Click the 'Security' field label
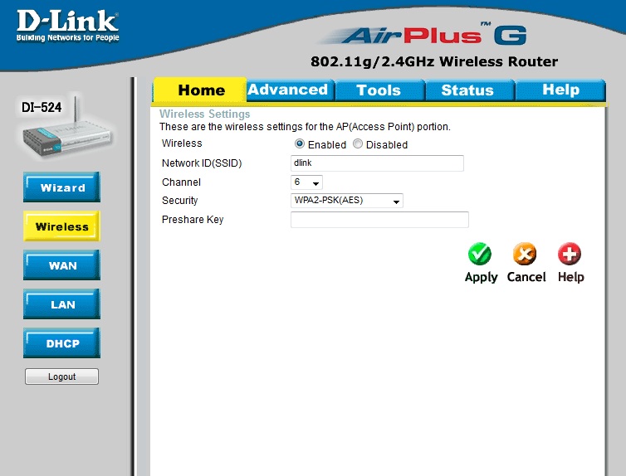This screenshot has height=476, width=626. 179,200
